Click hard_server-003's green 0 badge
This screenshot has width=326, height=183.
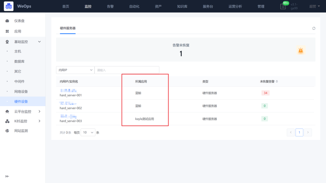(264, 119)
